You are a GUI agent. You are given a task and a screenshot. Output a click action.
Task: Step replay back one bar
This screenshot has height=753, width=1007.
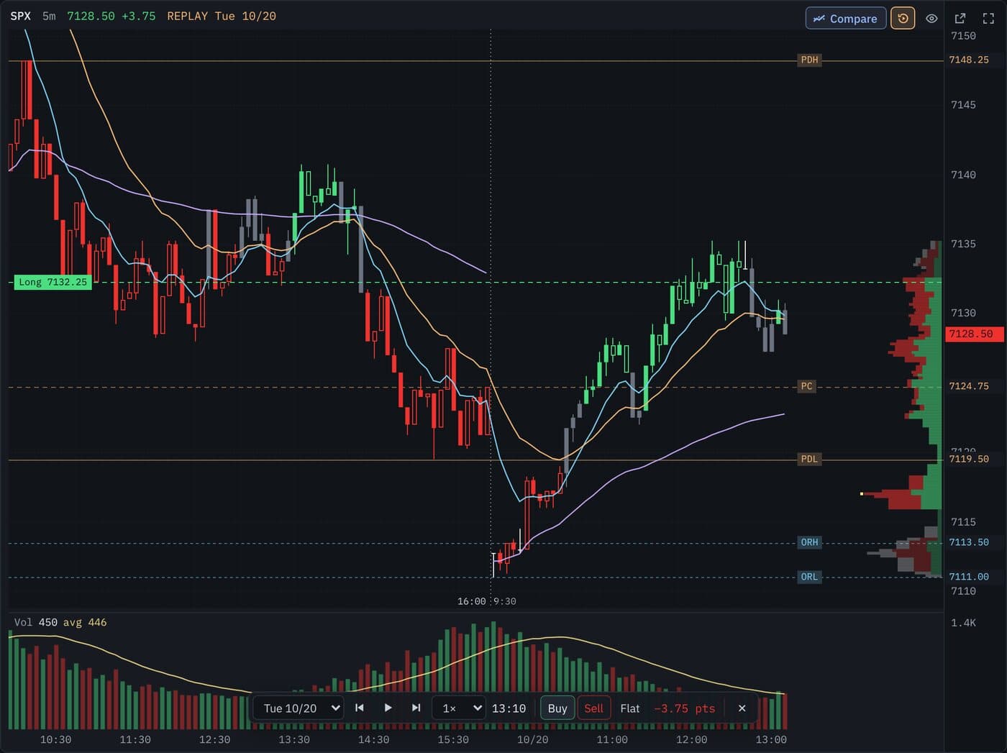click(x=360, y=708)
